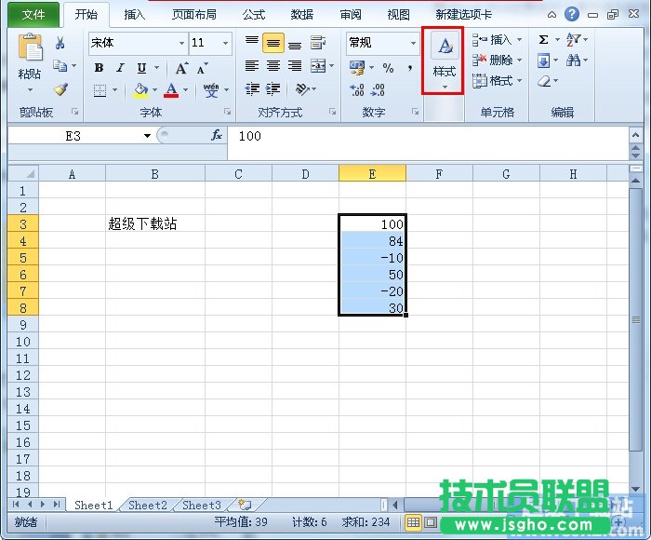Click the Fill down icon

(543, 61)
